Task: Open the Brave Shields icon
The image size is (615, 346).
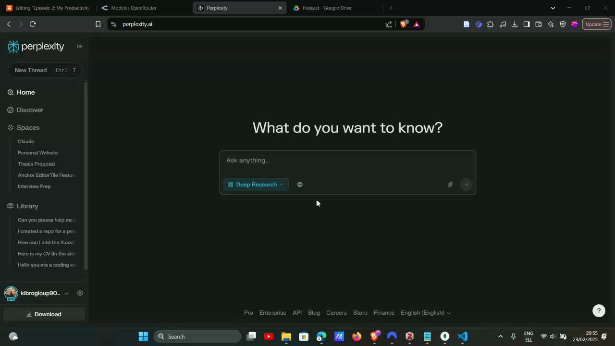Action: click(x=404, y=24)
